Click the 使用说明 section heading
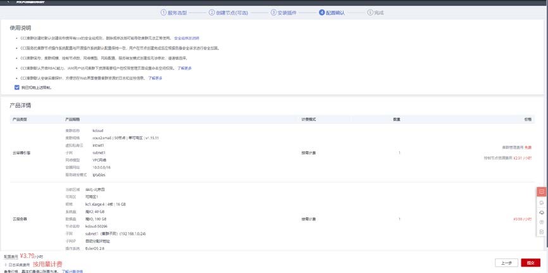548x273 pixels. 20,28
